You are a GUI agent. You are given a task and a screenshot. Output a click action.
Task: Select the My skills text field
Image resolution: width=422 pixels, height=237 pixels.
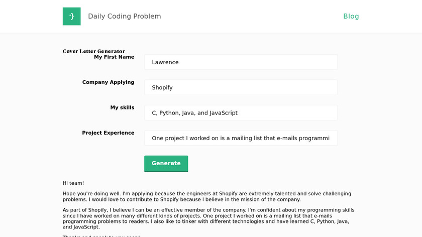[x=241, y=113]
